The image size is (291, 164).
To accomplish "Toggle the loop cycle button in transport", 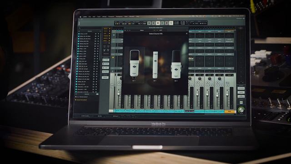I will [x=171, y=23].
